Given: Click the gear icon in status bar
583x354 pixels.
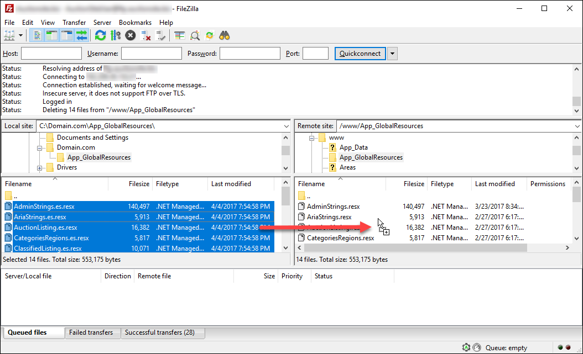Looking at the screenshot, I should 466,347.
